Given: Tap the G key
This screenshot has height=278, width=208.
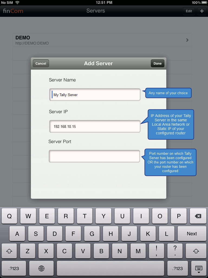Looking at the screenshot, I should point(92,234).
